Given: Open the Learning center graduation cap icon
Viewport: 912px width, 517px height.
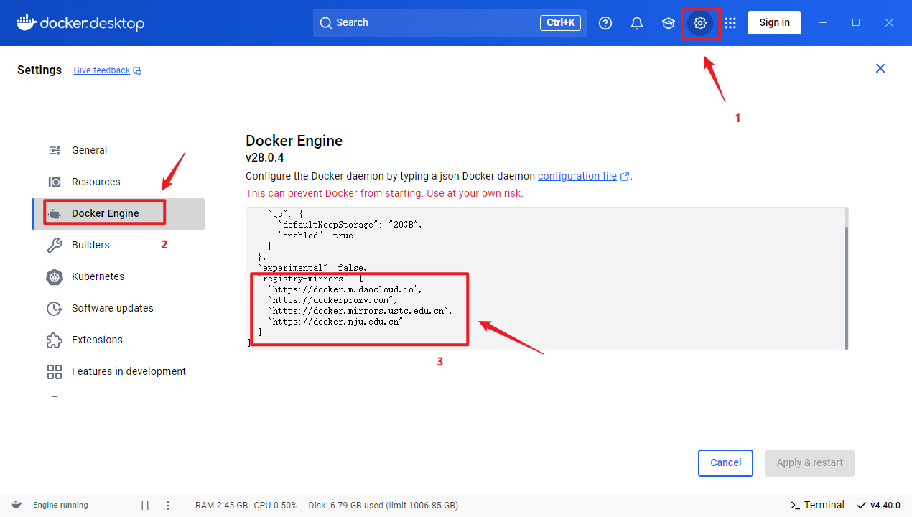Looking at the screenshot, I should pos(669,23).
